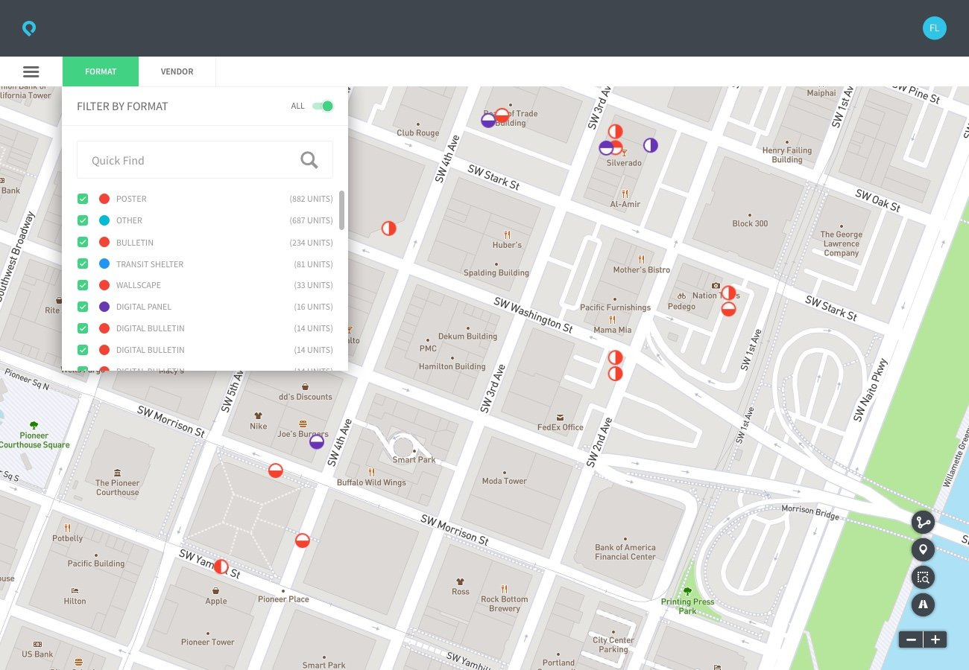Click the format list scrollbar
This screenshot has height=670, width=969.
coord(342,210)
